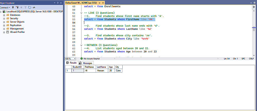Click the 'Hassan' cell in results

click(102, 70)
